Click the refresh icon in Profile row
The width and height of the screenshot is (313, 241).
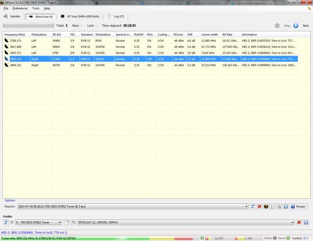point(6,223)
